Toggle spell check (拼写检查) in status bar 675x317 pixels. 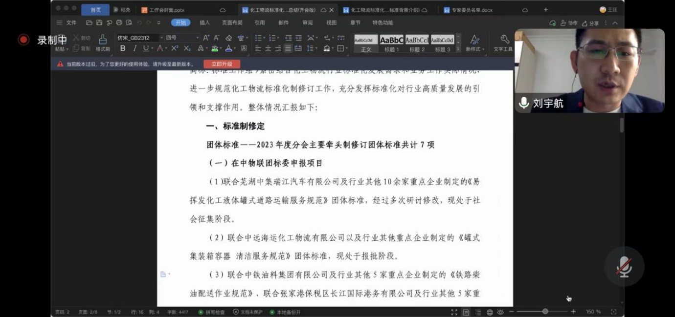(x=212, y=312)
